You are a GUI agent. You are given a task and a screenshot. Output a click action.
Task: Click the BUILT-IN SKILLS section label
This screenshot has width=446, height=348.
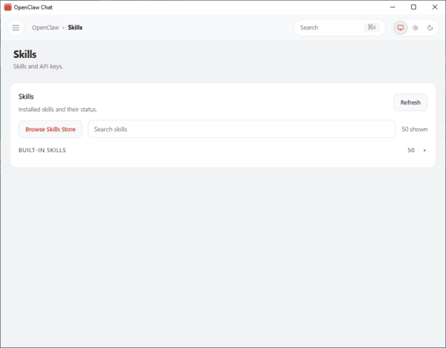point(42,151)
